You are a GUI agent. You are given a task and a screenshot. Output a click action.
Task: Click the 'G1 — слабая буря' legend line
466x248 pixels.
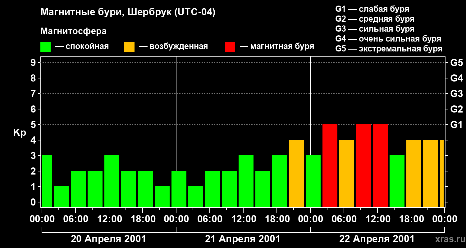(372, 9)
